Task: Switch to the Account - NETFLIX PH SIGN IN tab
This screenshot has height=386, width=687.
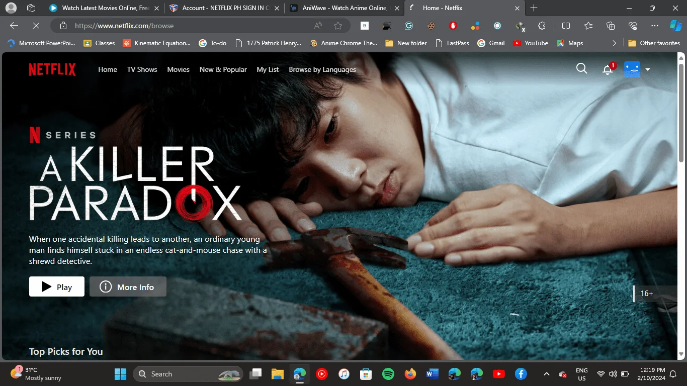Action: point(224,8)
